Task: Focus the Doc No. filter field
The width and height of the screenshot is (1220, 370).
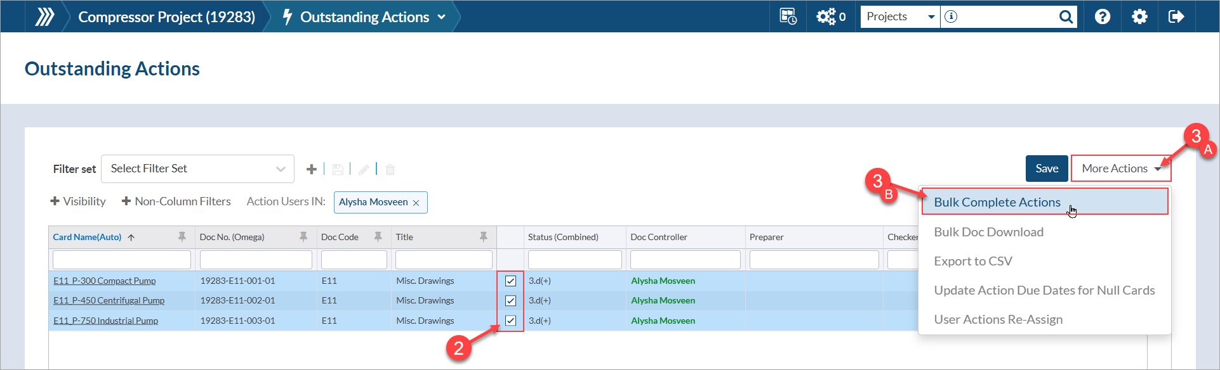Action: (x=256, y=260)
